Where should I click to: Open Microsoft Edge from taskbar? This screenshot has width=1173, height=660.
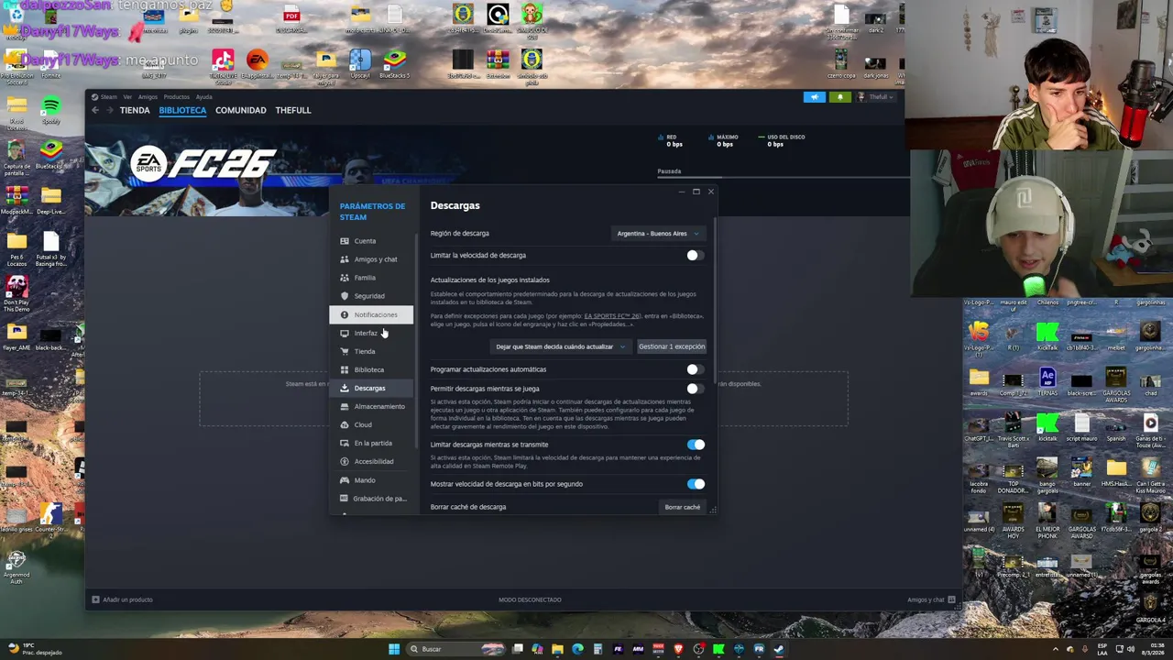577,649
